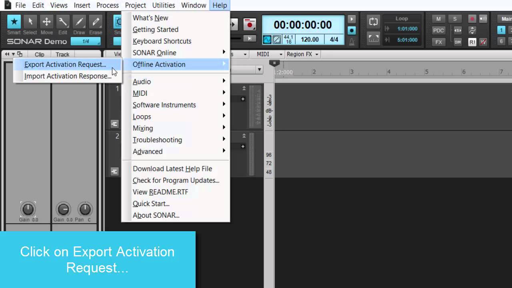Expand the Software Instruments submenu
Screen dimensions: 512x288
coord(176,105)
